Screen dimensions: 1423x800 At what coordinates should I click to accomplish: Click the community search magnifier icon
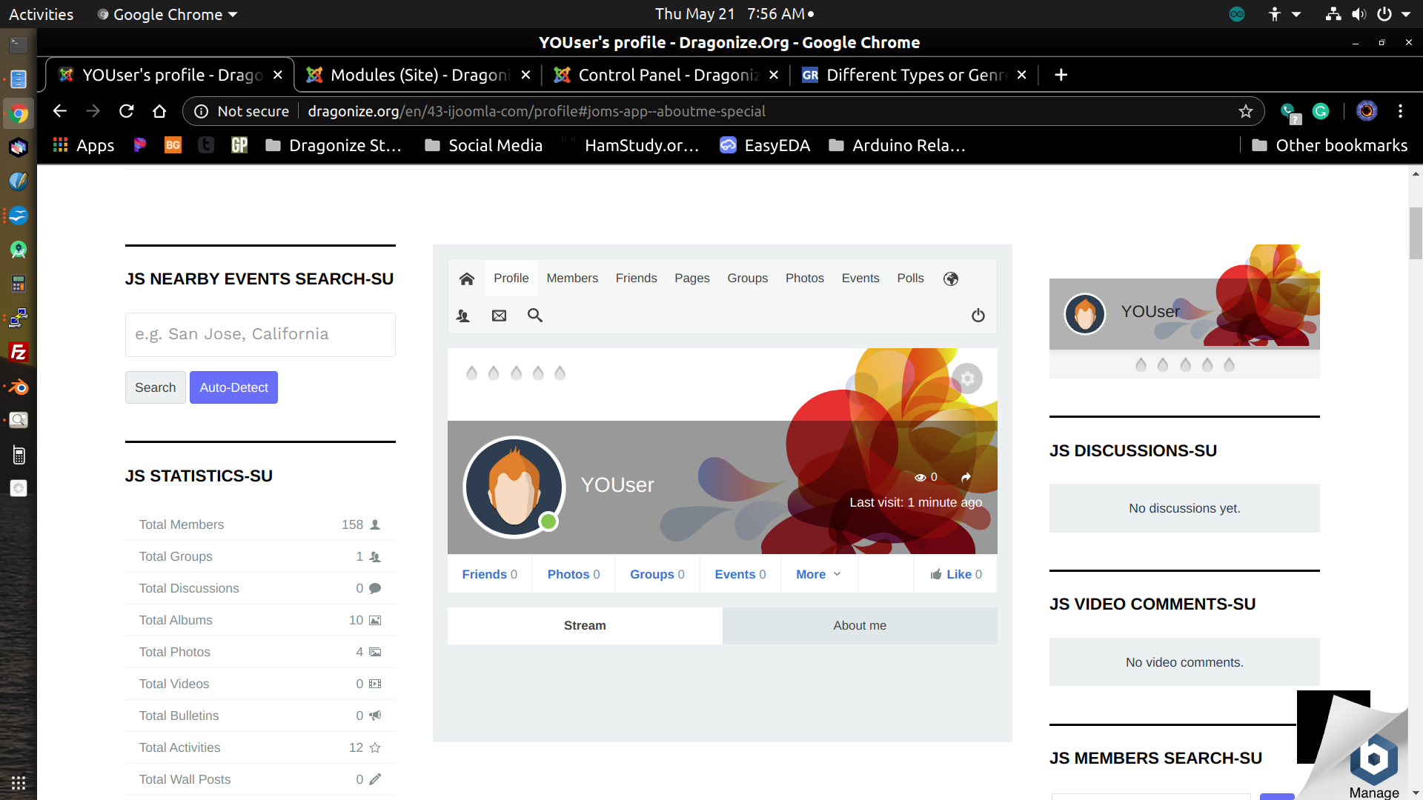[535, 316]
